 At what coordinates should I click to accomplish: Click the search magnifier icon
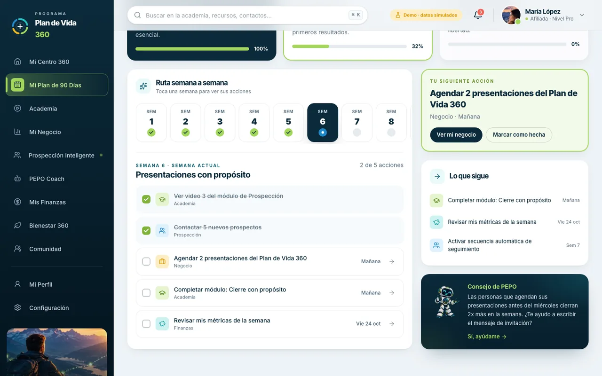[138, 15]
